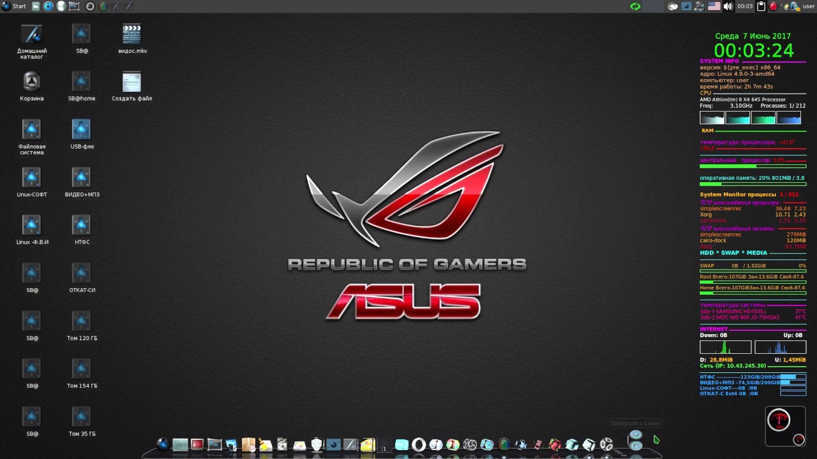Click the 'HDD * SWAP * MEDIA' heading
The image size is (817, 459).
(x=733, y=253)
